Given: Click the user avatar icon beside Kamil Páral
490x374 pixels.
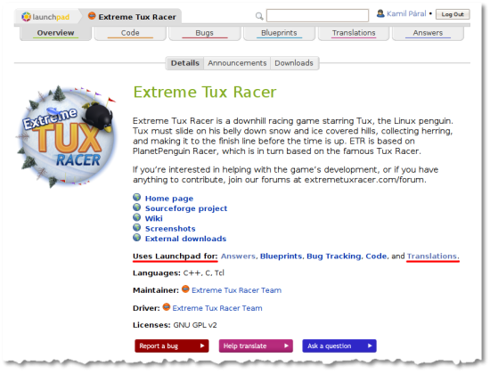Looking at the screenshot, I should [x=380, y=13].
